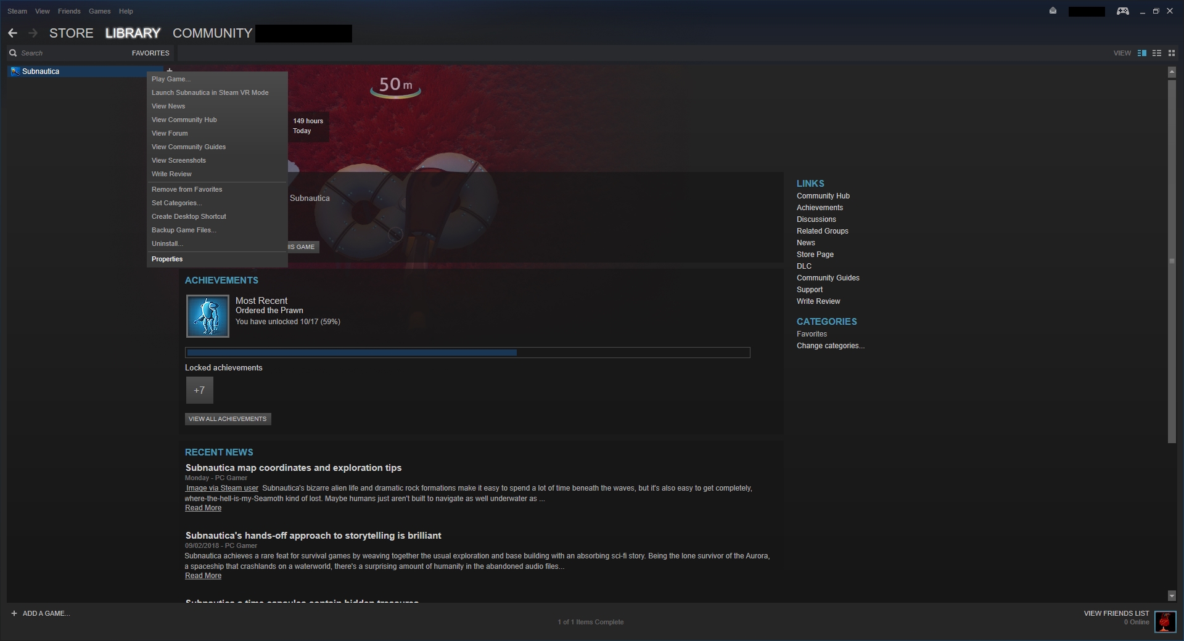This screenshot has height=641, width=1184.
Task: Select View News in context menu
Action: (x=217, y=106)
